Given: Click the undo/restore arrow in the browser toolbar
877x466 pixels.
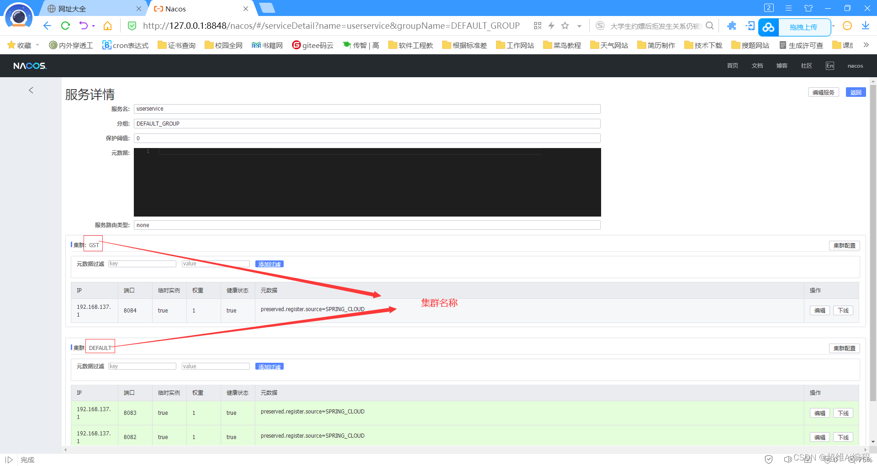Looking at the screenshot, I should pos(84,26).
